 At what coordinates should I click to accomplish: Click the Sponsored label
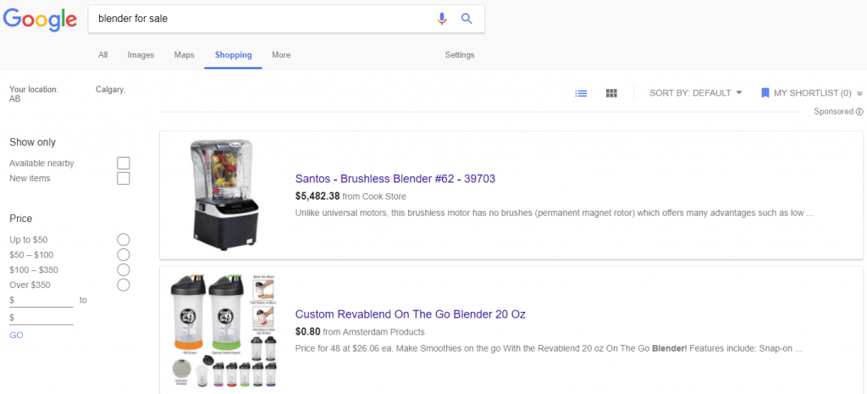click(834, 112)
